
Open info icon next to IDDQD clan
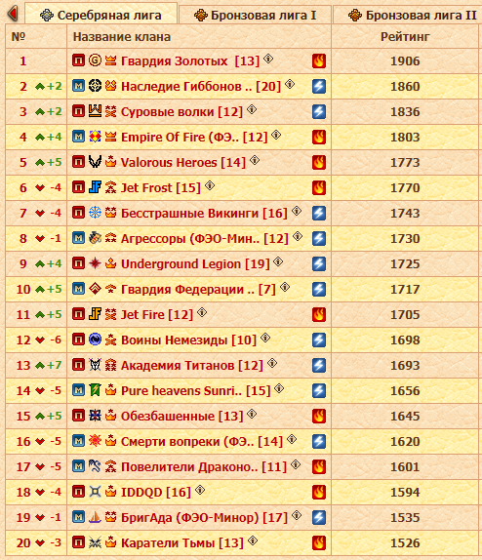[x=200, y=490]
